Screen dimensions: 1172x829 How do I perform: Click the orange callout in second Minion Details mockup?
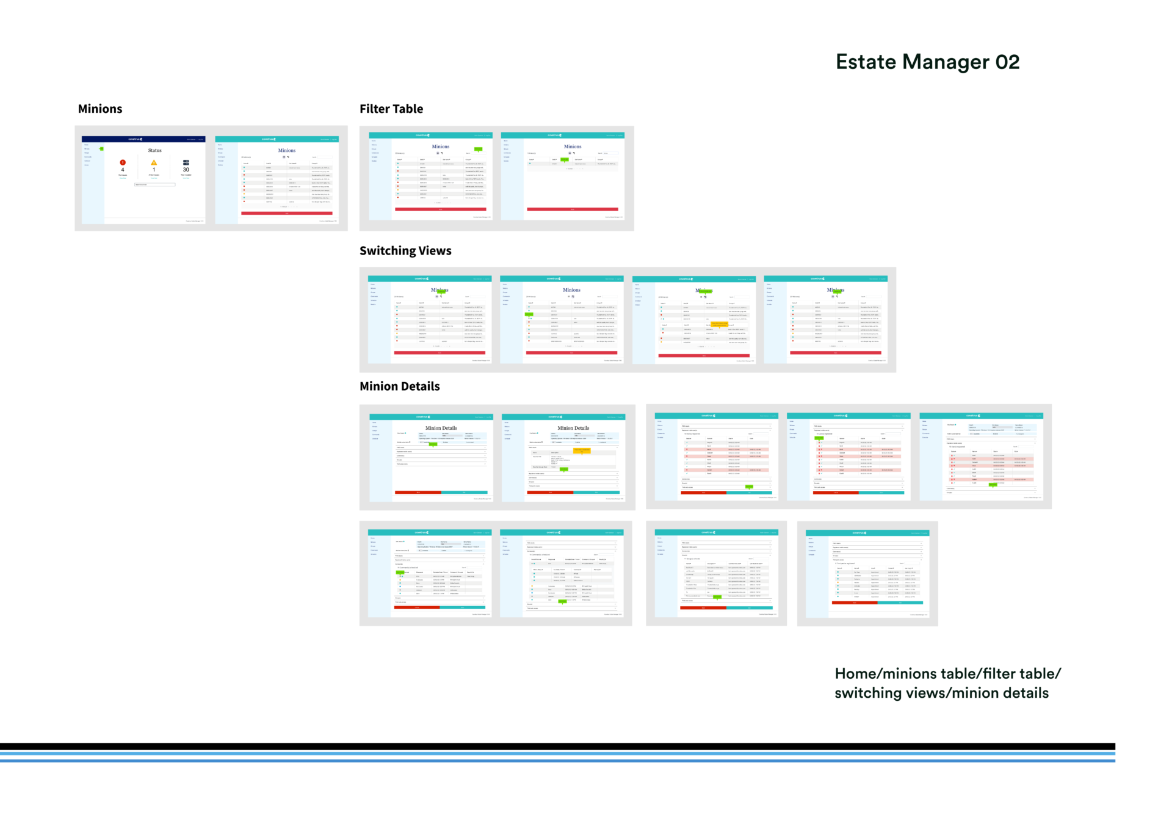582,451
